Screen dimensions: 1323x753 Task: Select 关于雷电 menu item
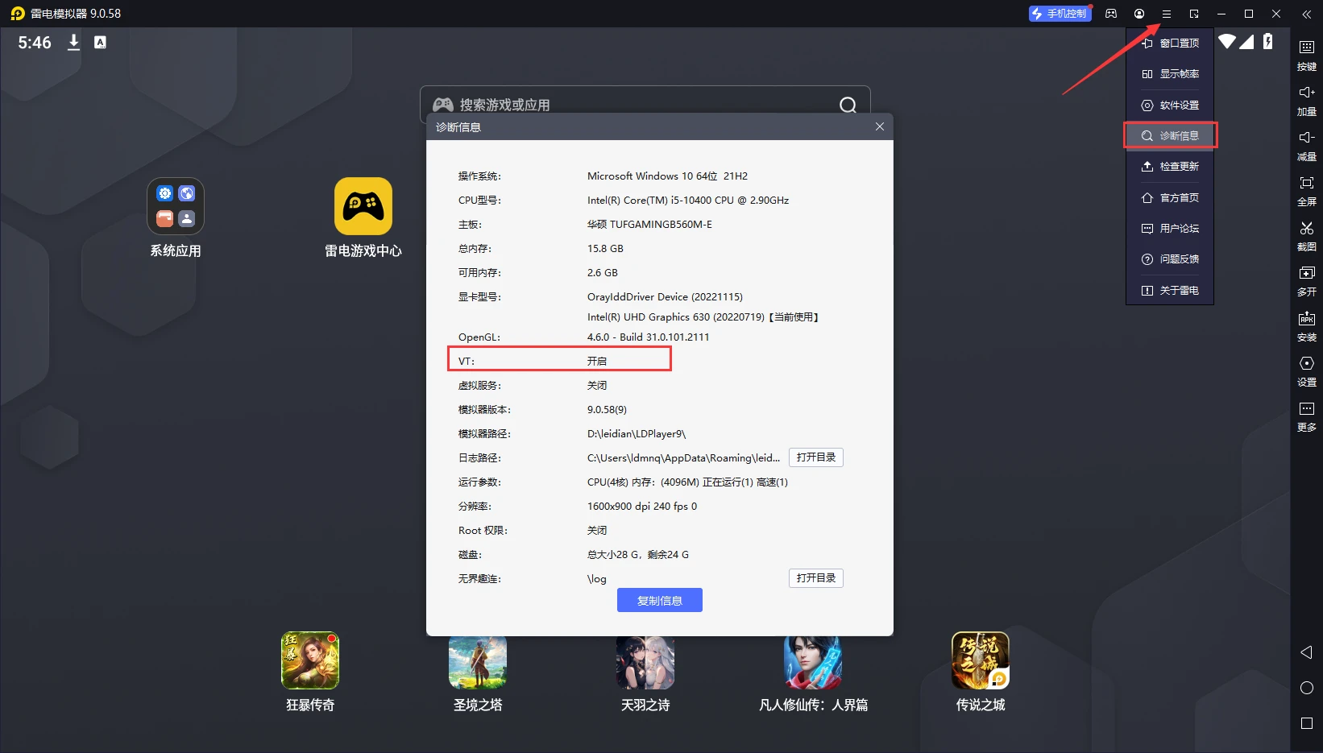(x=1170, y=290)
